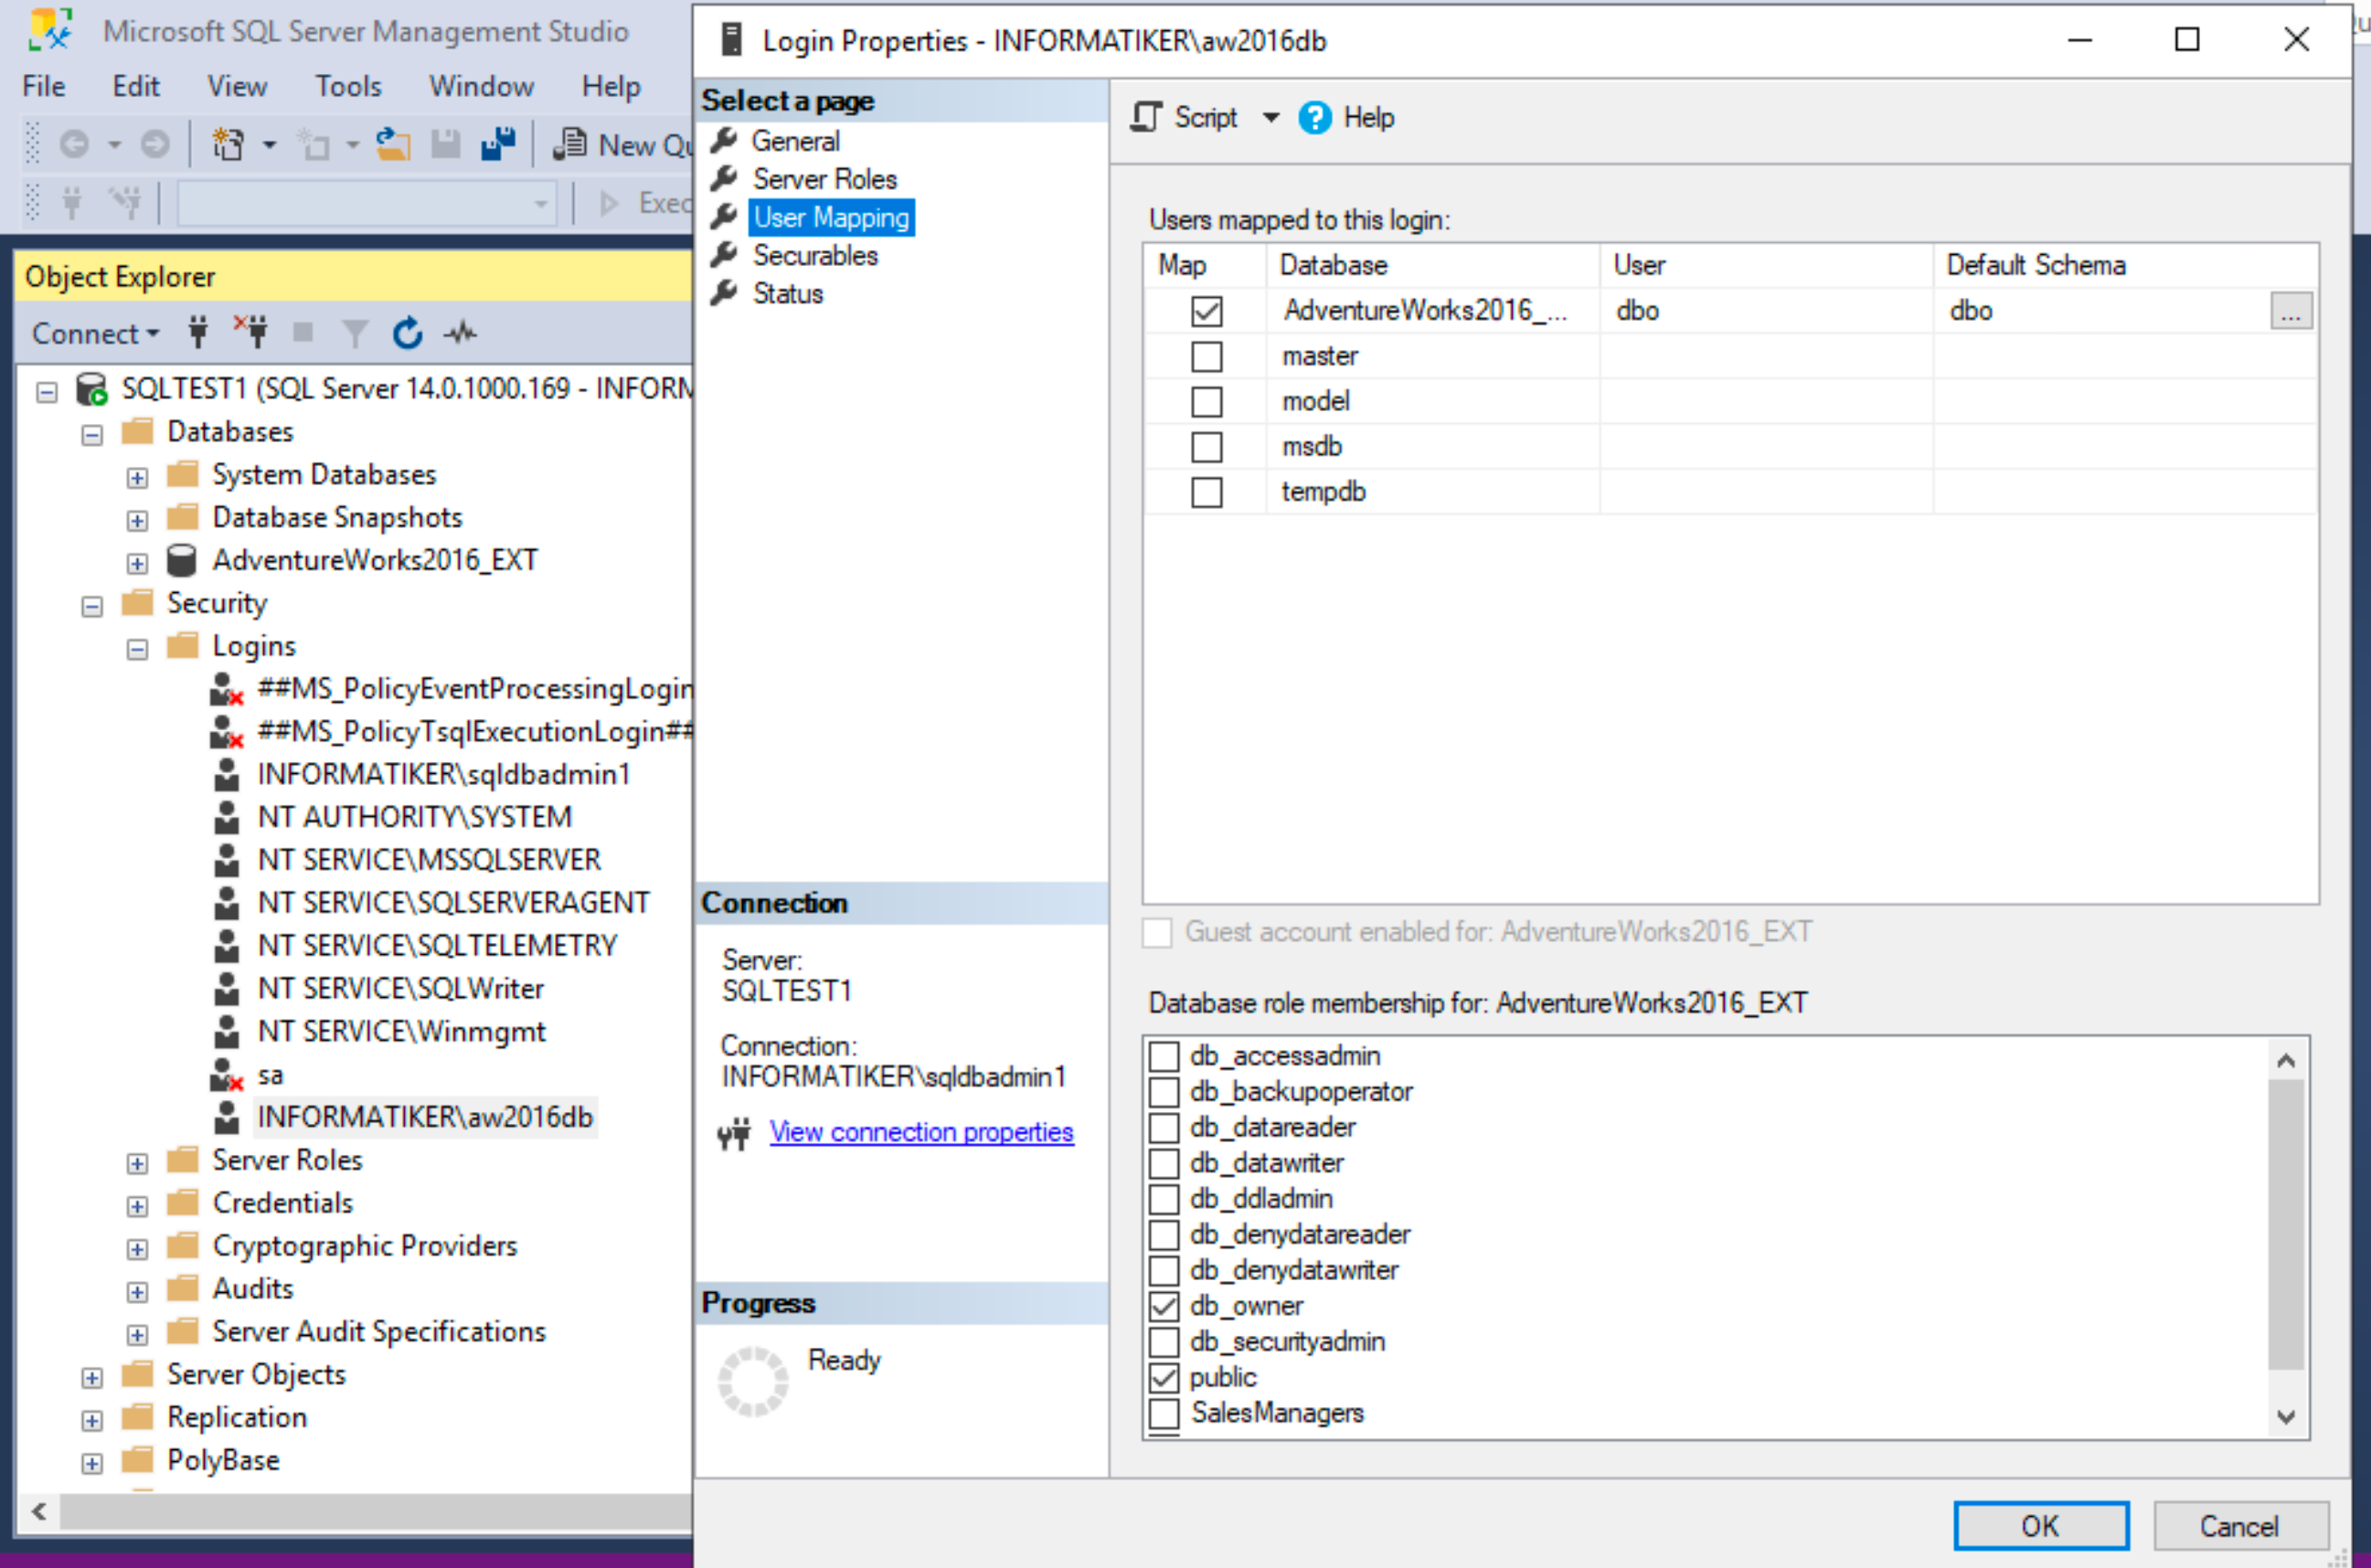The height and width of the screenshot is (1568, 2371).
Task: Select the Status page
Action: coord(788,293)
